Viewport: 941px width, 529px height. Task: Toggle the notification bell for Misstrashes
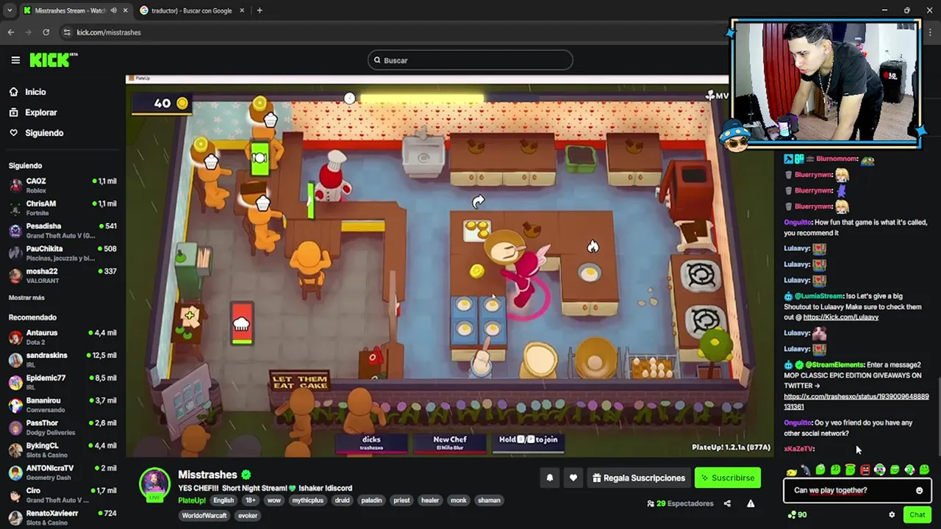[549, 478]
